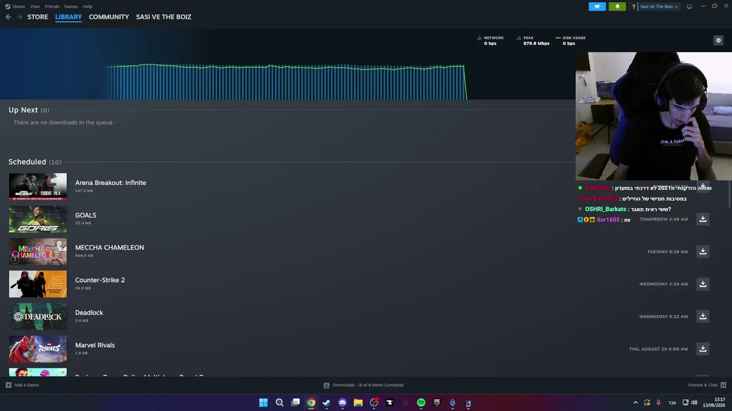Image resolution: width=732 pixels, height=411 pixels.
Task: Open the taskbar clock and date
Action: click(x=714, y=402)
